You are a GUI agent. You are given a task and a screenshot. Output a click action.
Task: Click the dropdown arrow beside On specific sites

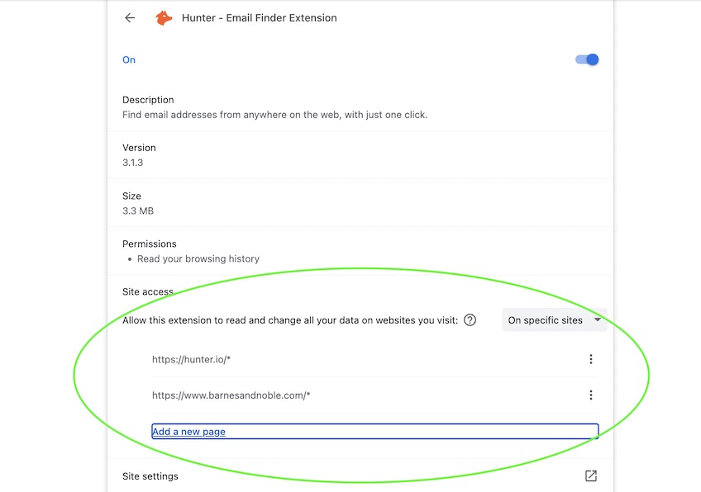point(598,319)
